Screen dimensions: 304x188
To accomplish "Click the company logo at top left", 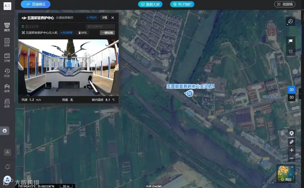I will [7, 6].
